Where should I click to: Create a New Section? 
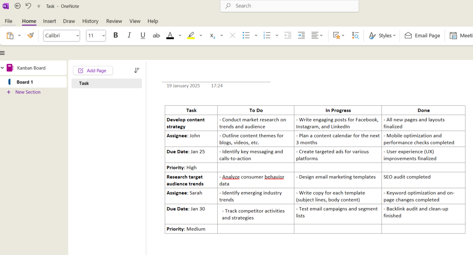tap(28, 92)
